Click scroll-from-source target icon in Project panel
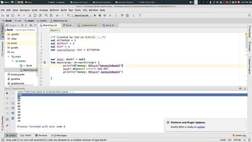Screen dimensions: 252x142 pyautogui.click(x=22, y=25)
